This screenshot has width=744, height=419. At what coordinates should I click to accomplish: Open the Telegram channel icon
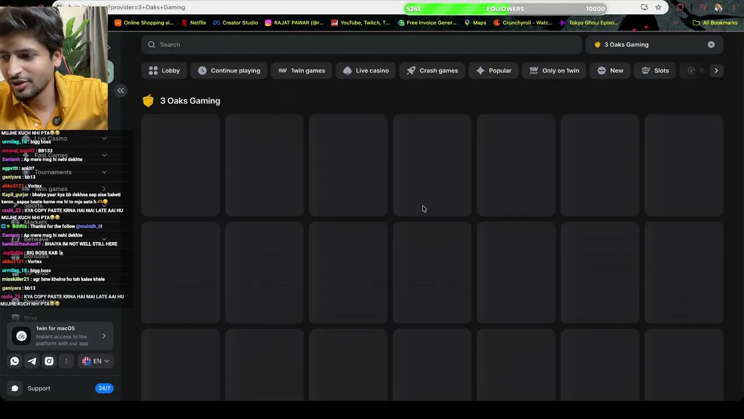coord(32,361)
